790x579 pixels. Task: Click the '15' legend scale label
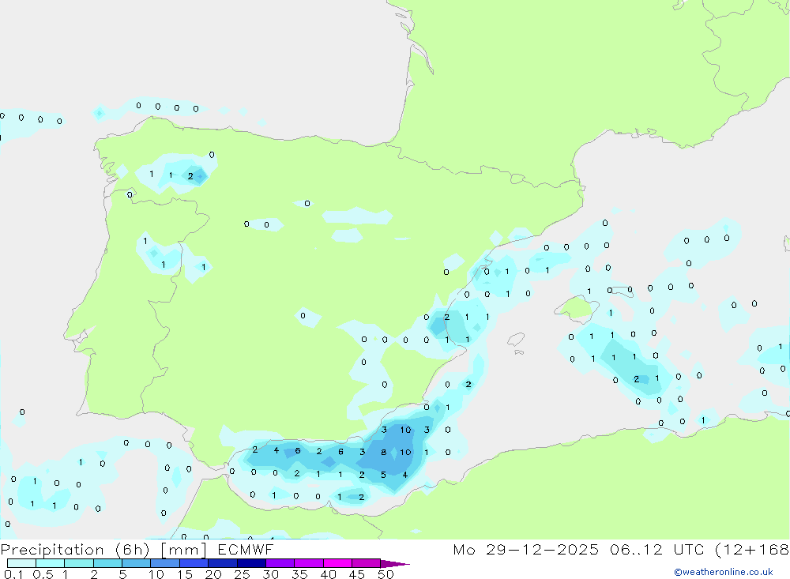coord(185,574)
